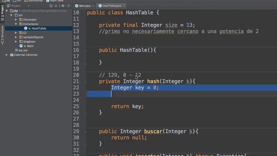Click 'HashTable' class name on line 10
This screenshot has width=277, height=156.
(139, 13)
